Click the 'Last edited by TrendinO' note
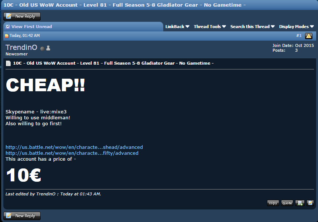 [x=53, y=194]
